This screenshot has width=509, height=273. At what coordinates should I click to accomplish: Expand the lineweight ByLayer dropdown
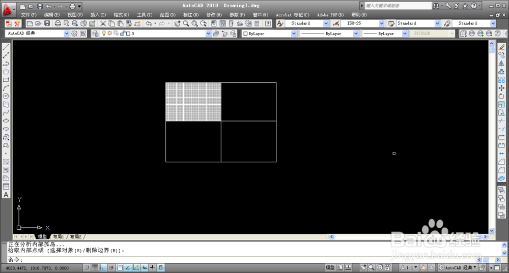[x=405, y=34]
